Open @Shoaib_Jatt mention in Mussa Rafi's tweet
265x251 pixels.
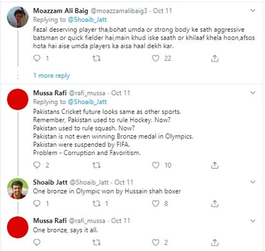tap(87, 102)
